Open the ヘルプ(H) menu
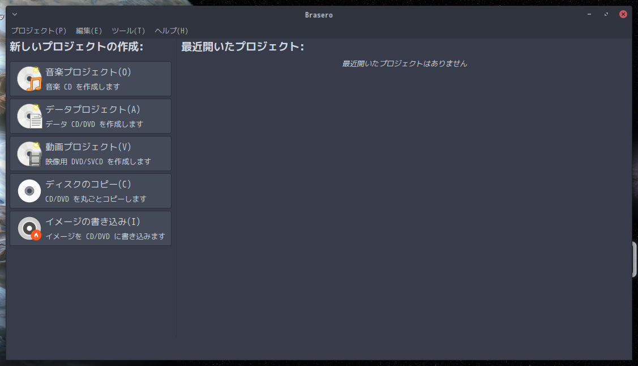The image size is (638, 366). pos(172,31)
